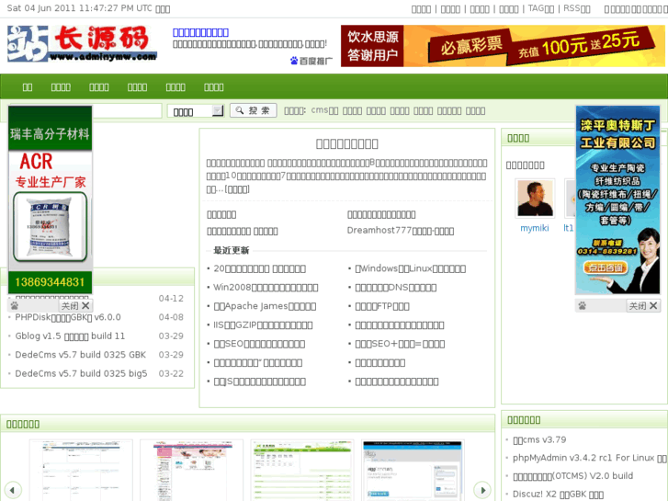Show previous thumbnails with left carousel arrow

[13, 490]
